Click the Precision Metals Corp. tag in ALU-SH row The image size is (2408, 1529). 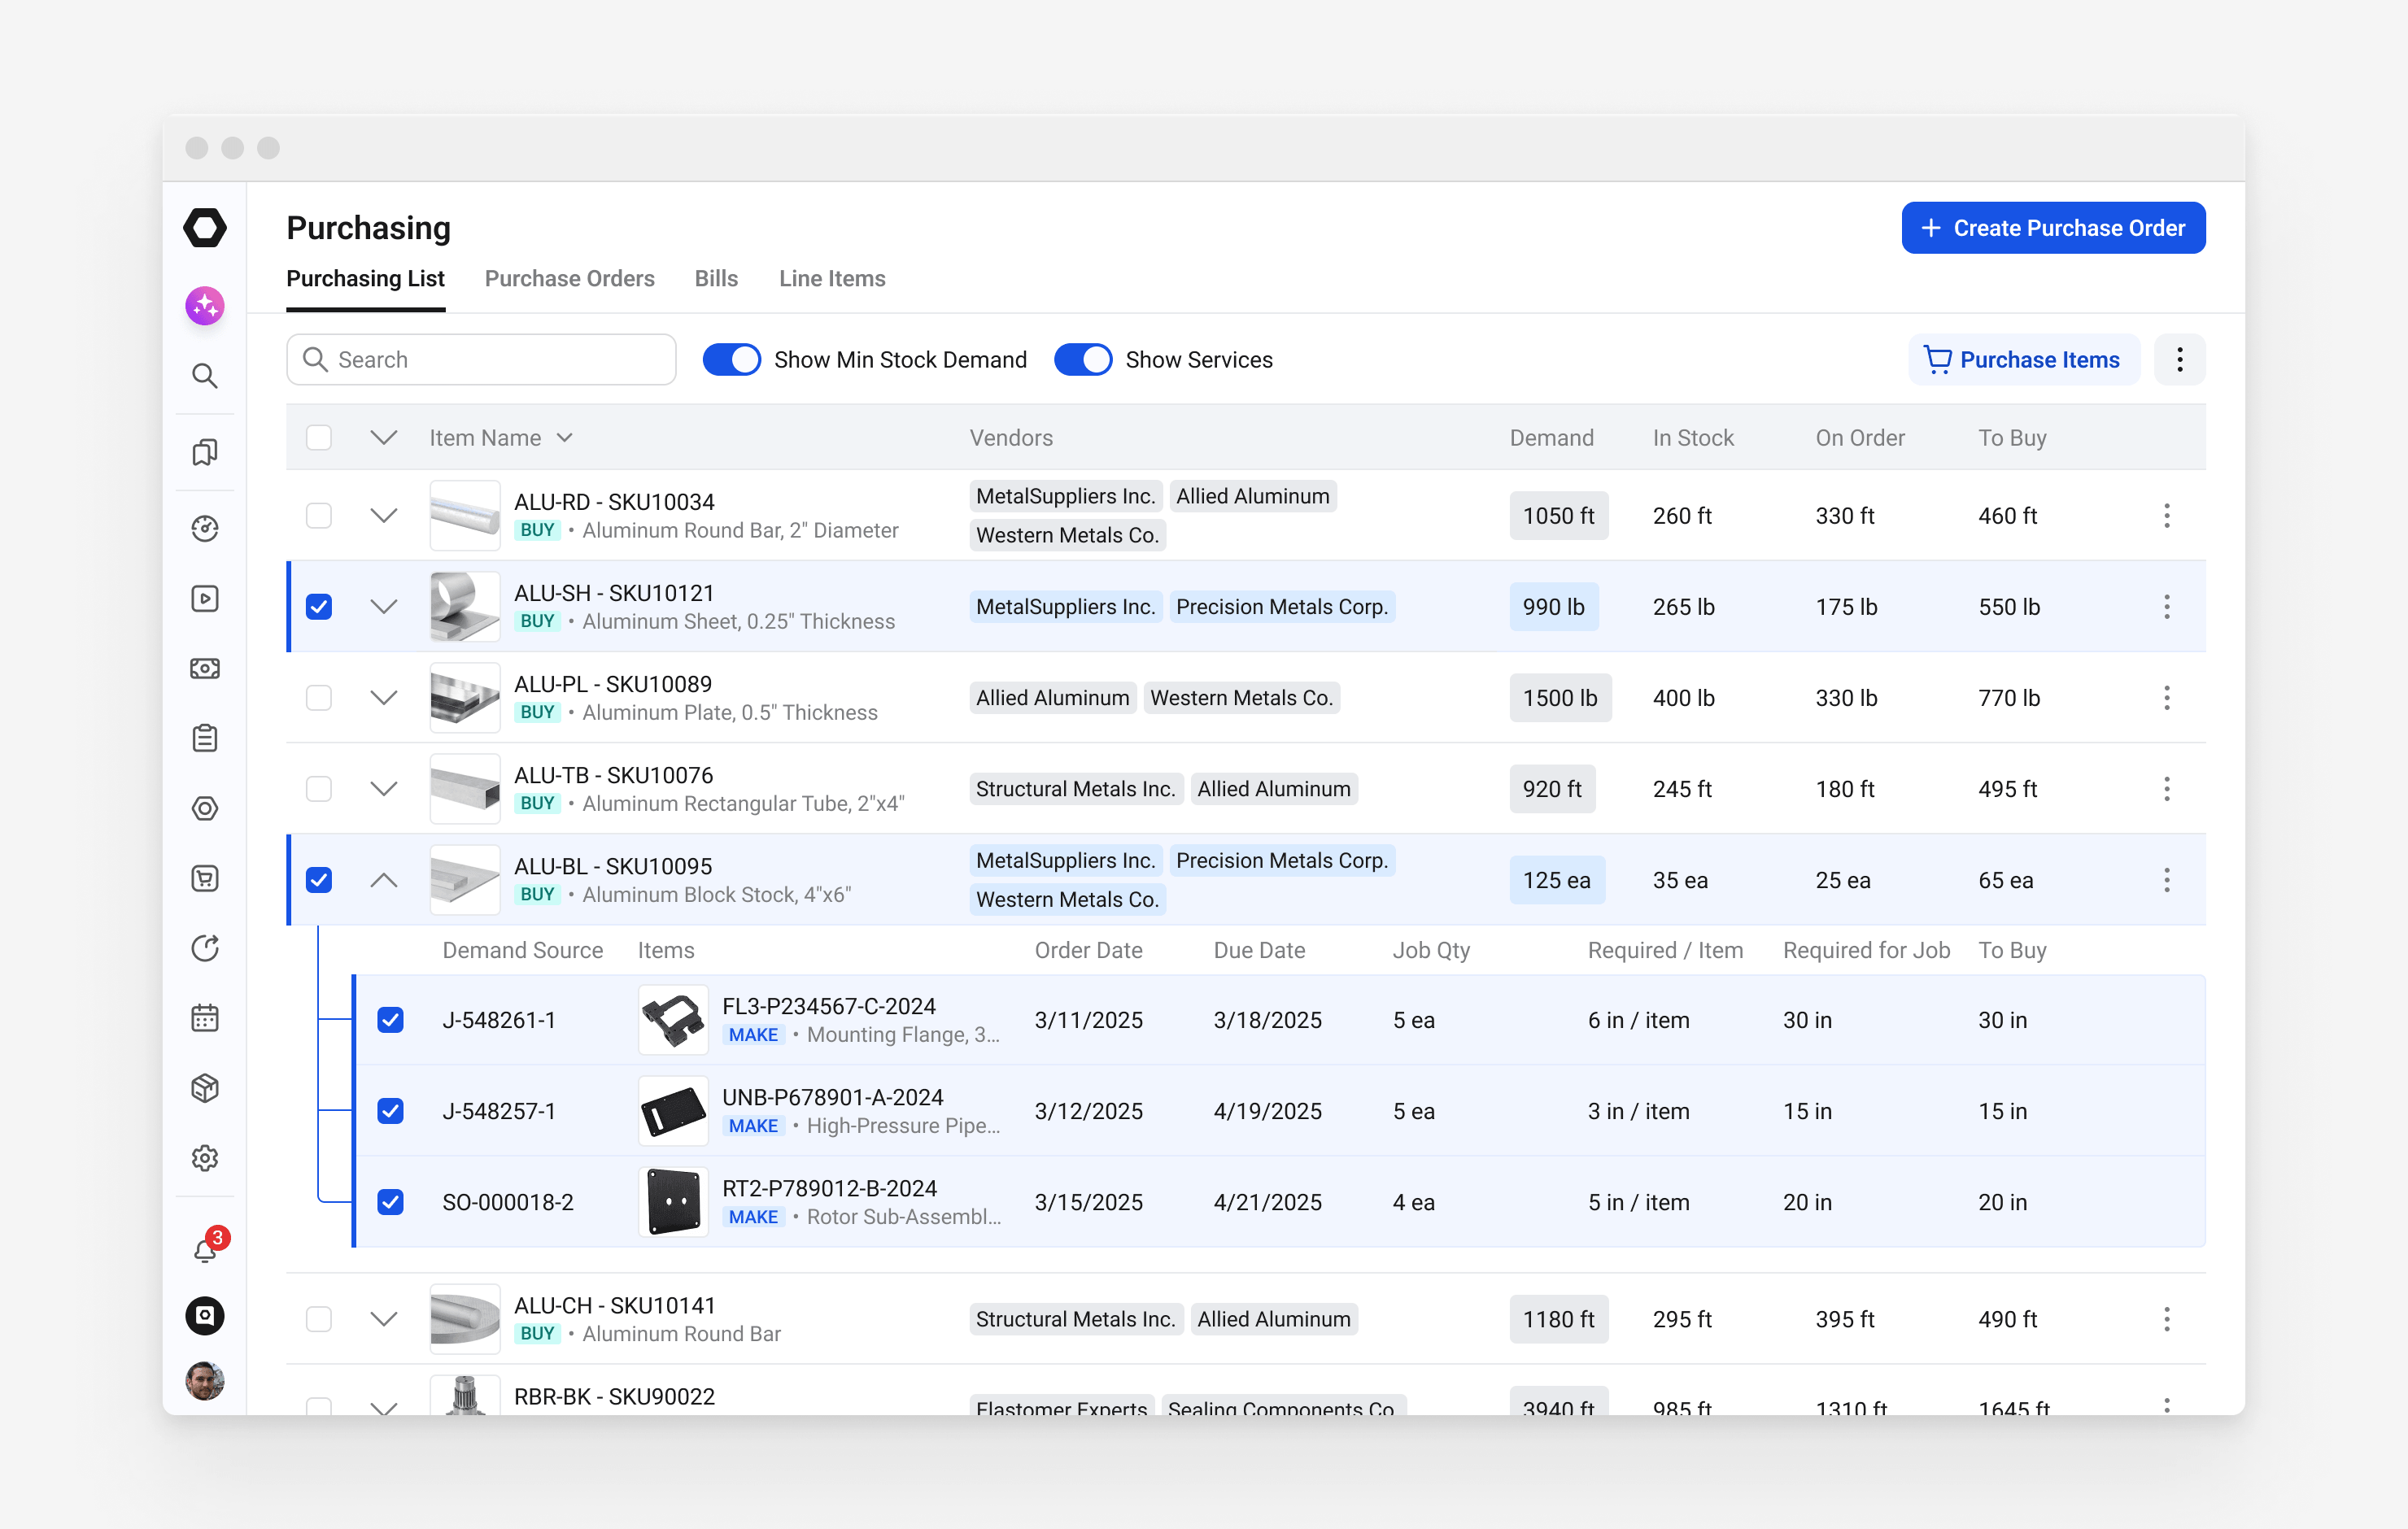tap(1282, 607)
